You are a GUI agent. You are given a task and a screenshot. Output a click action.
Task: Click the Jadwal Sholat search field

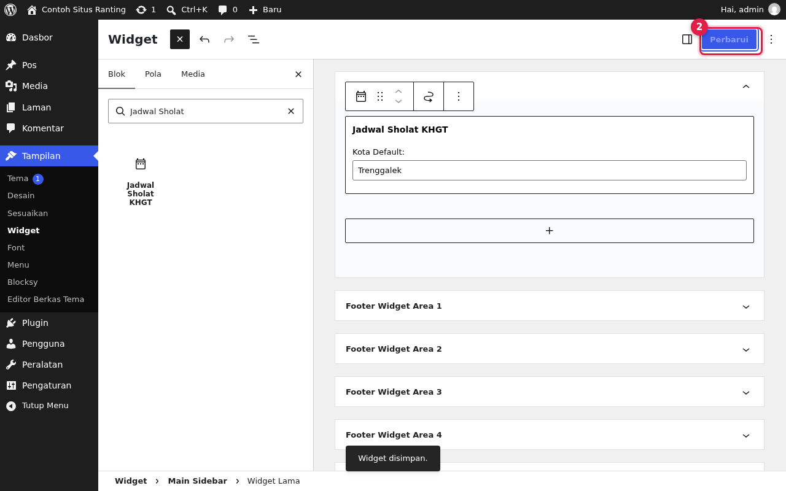(x=206, y=111)
